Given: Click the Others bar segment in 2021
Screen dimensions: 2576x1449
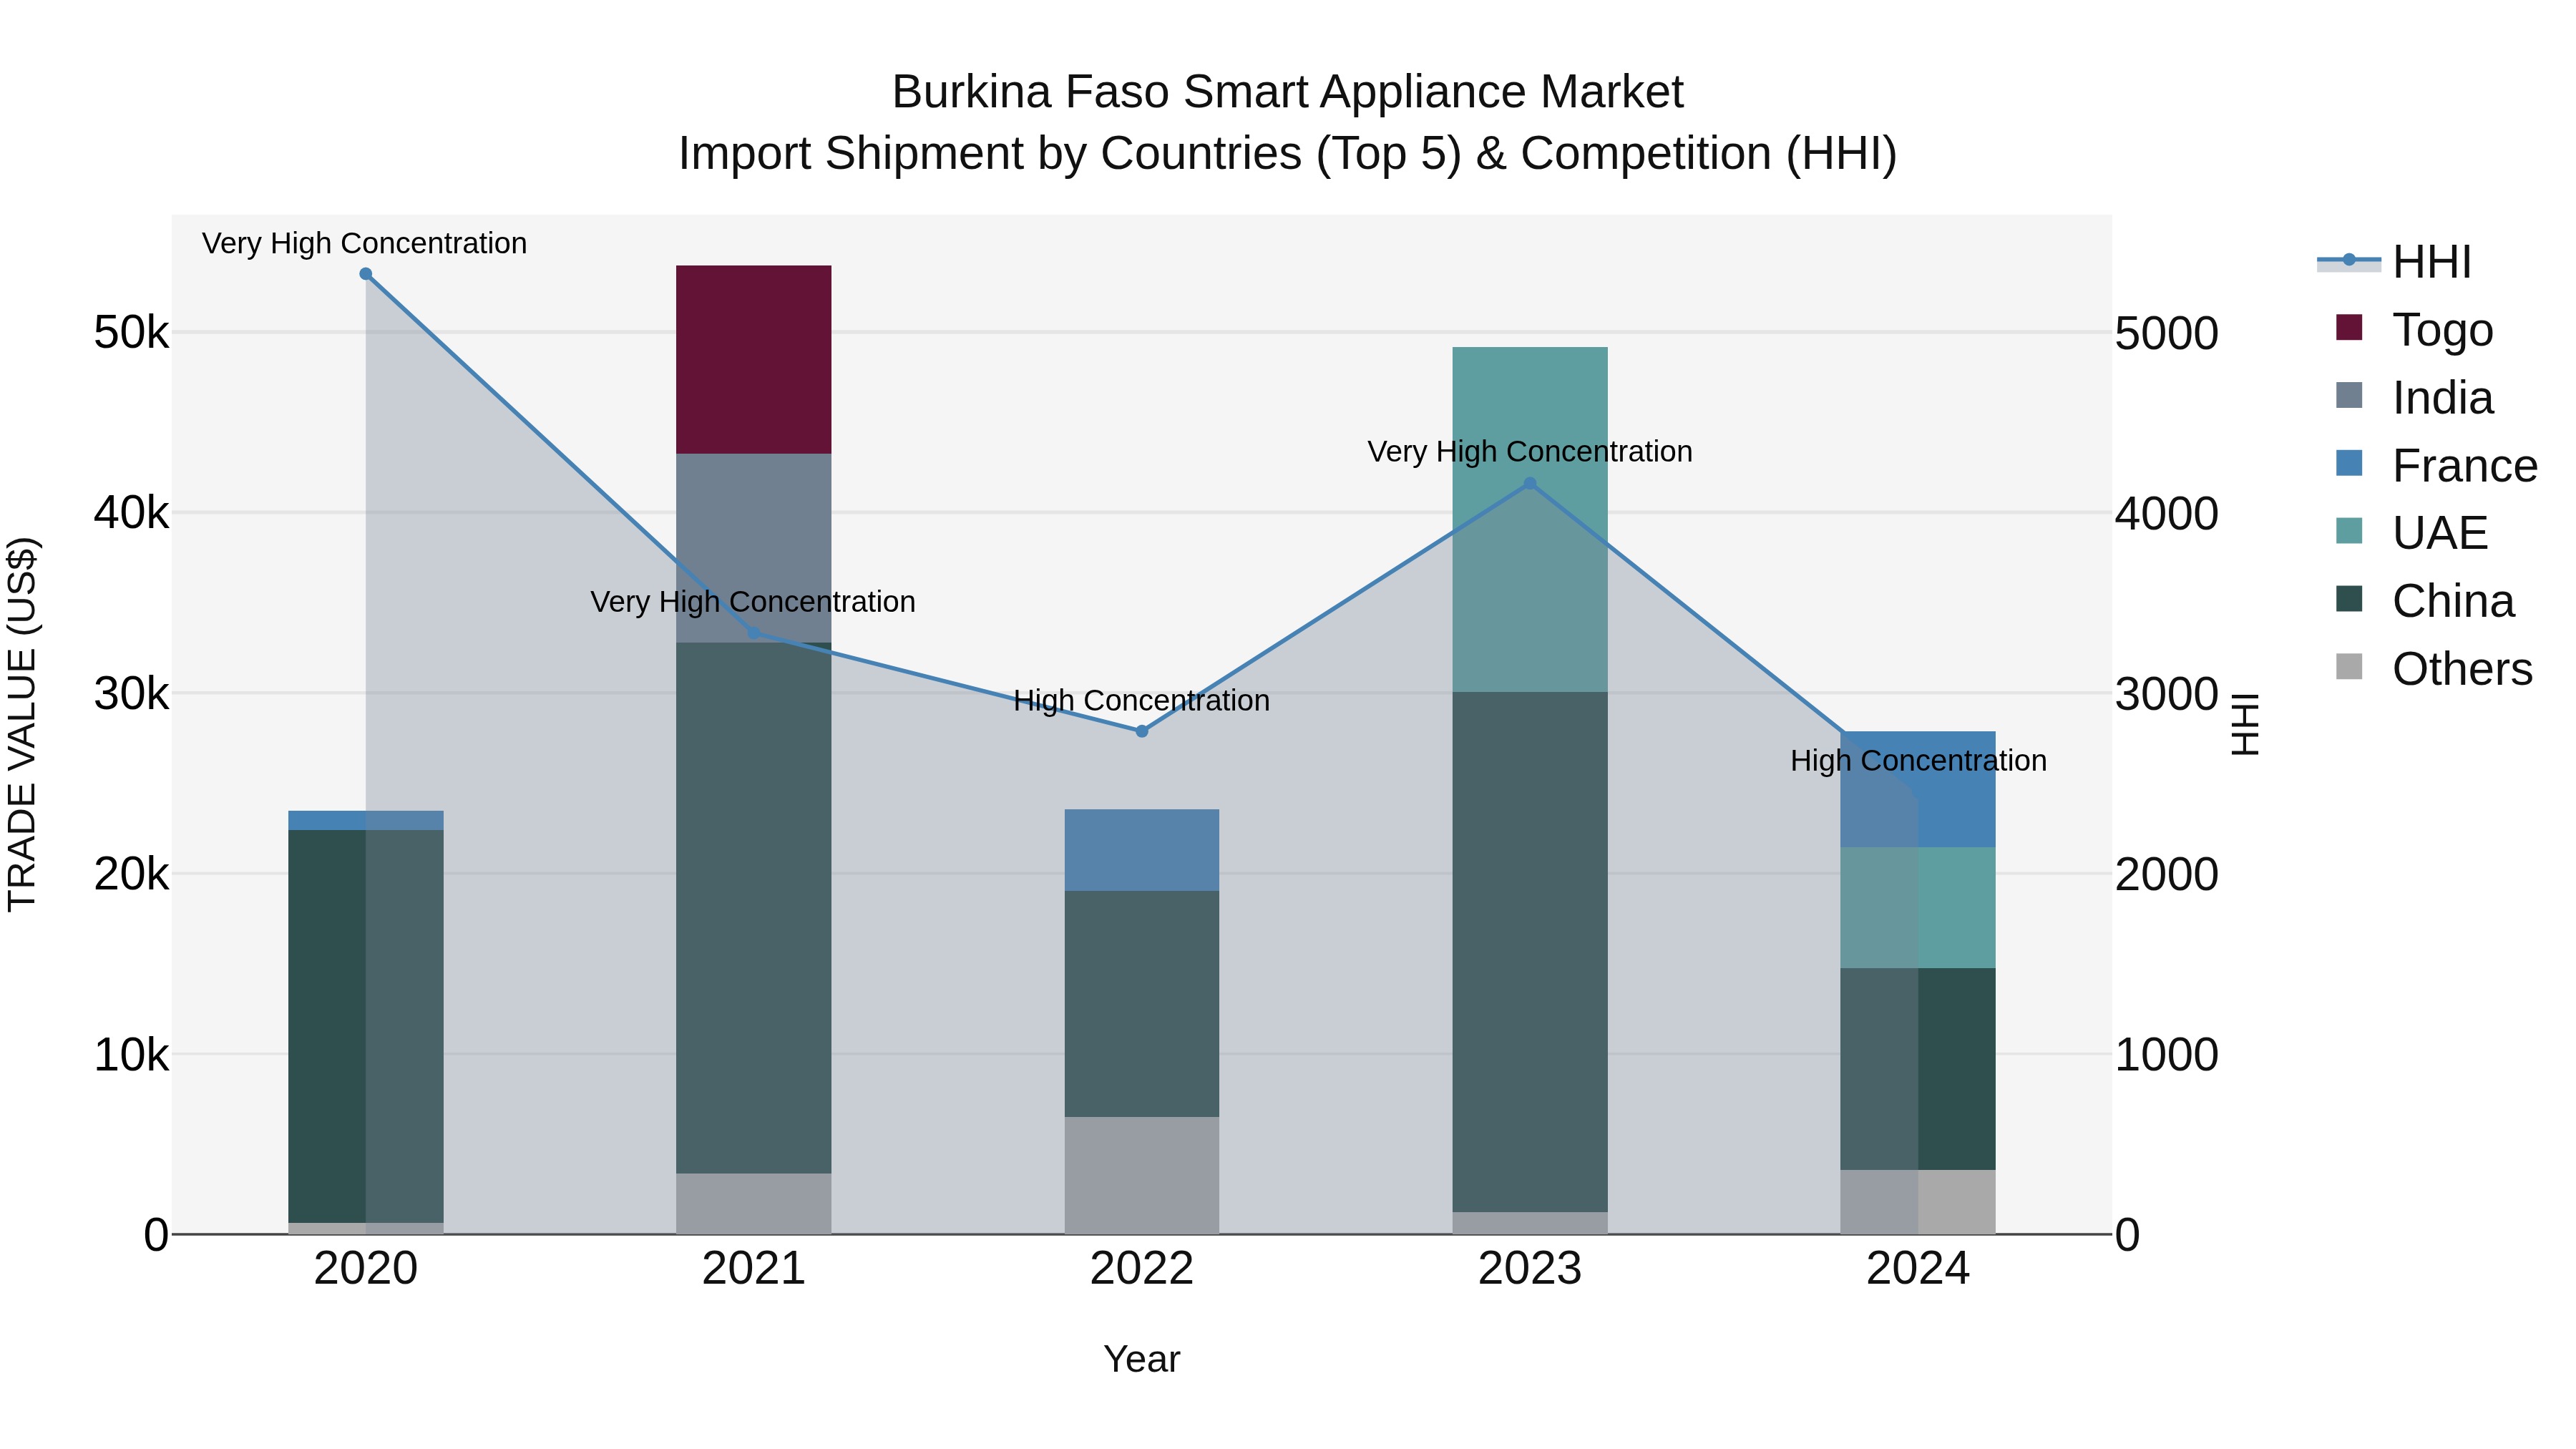Looking at the screenshot, I should click(754, 1204).
